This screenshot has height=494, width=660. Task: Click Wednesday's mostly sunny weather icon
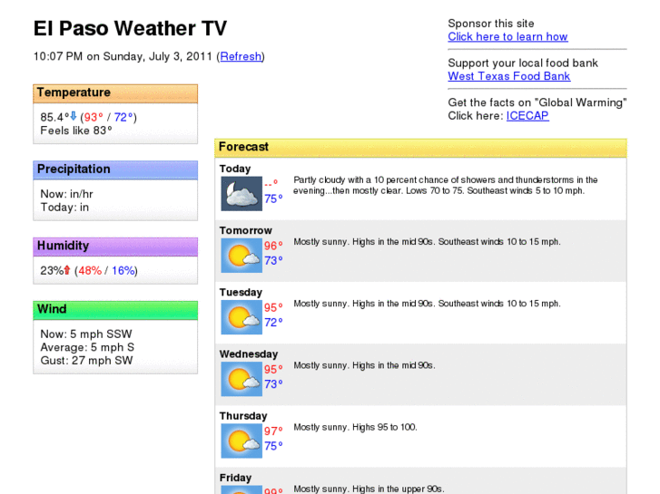(x=241, y=379)
